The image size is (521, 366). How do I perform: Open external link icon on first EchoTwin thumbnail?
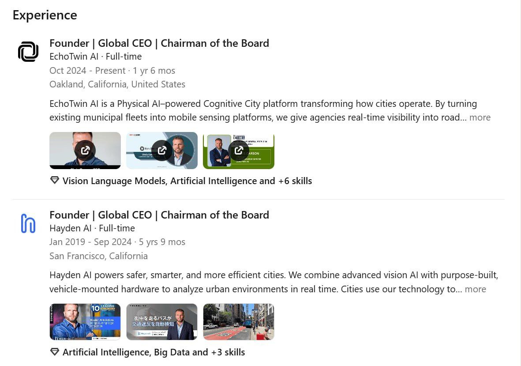(85, 151)
